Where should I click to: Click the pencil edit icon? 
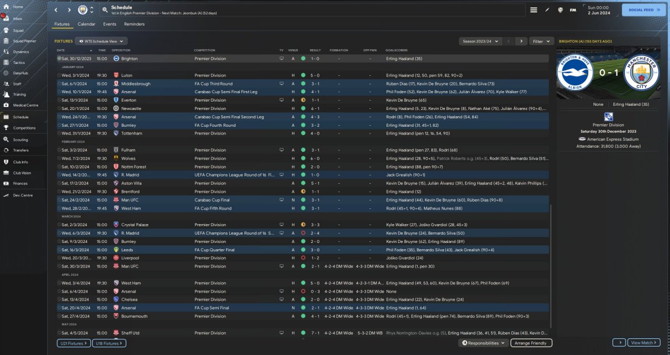(547, 10)
